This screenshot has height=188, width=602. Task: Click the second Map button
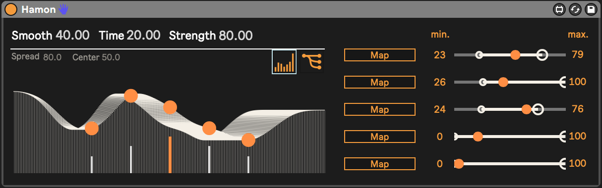[379, 82]
